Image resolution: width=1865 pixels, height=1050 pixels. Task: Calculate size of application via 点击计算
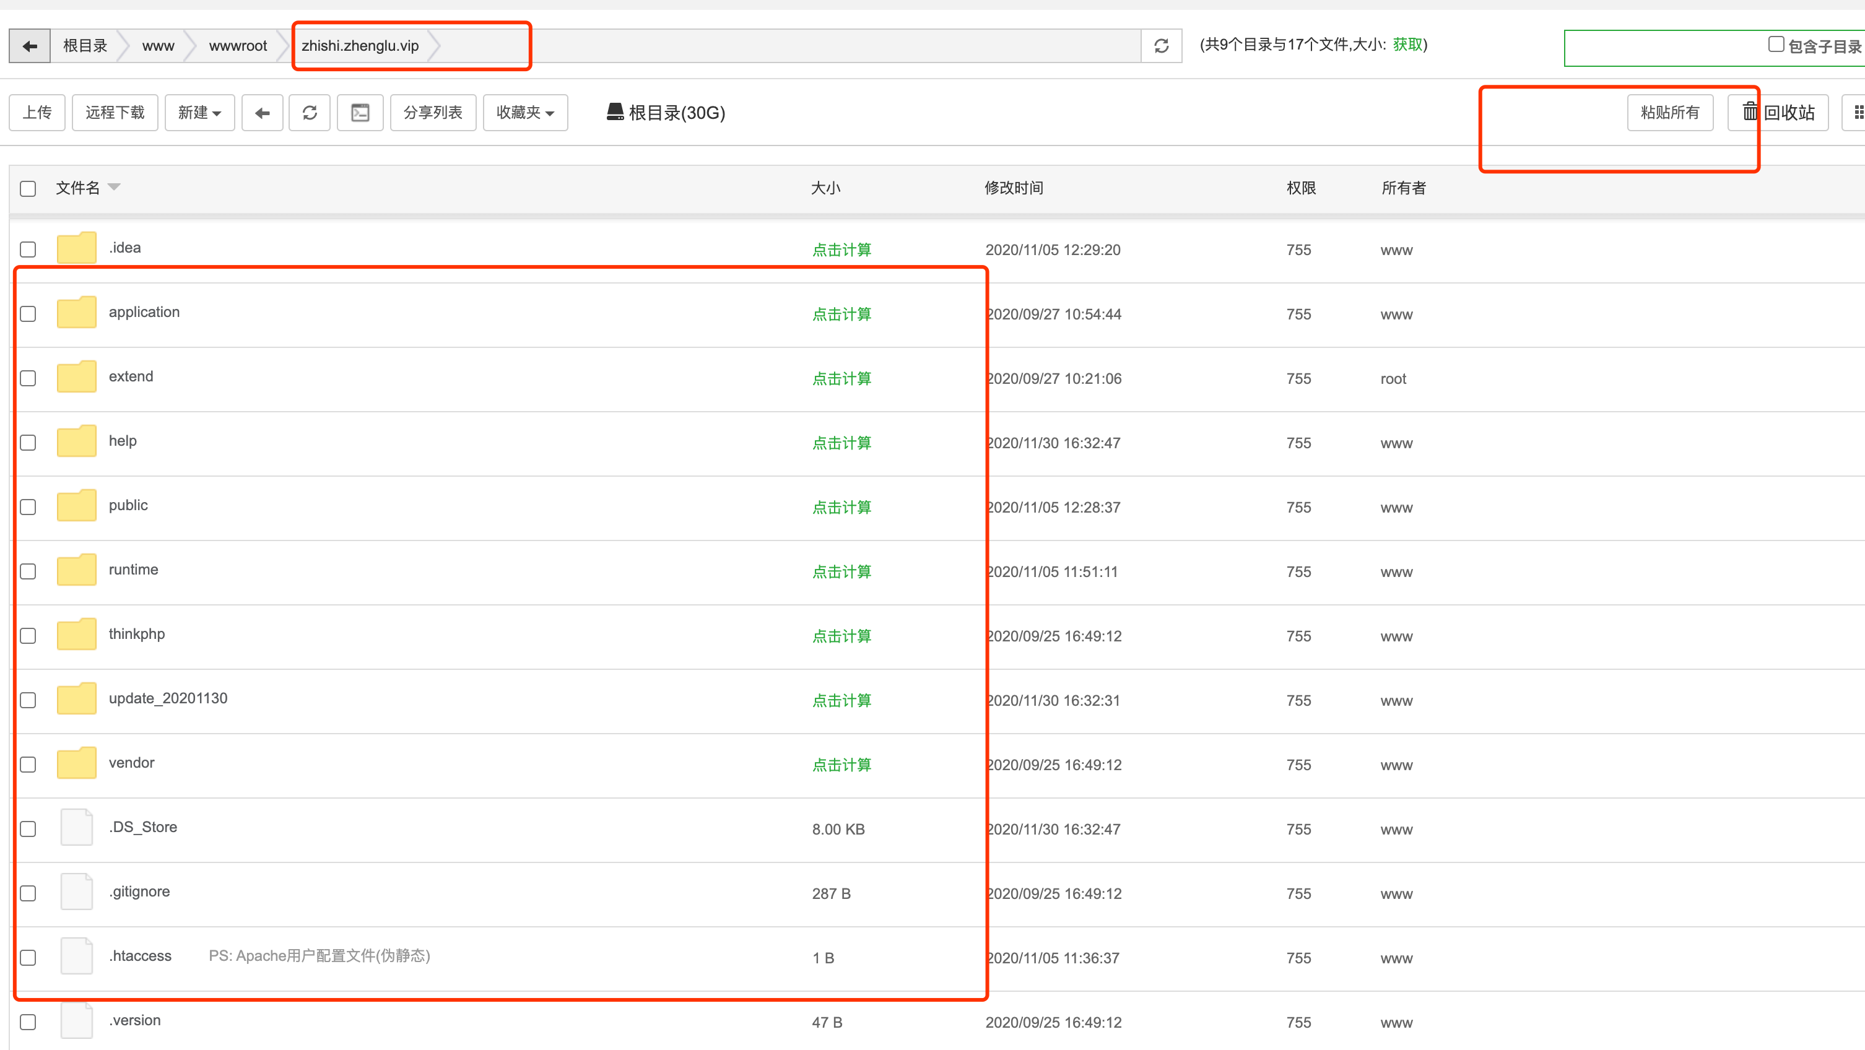tap(841, 315)
